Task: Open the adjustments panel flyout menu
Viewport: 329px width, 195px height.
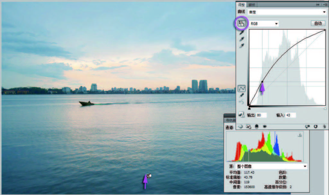Action: 325,4
